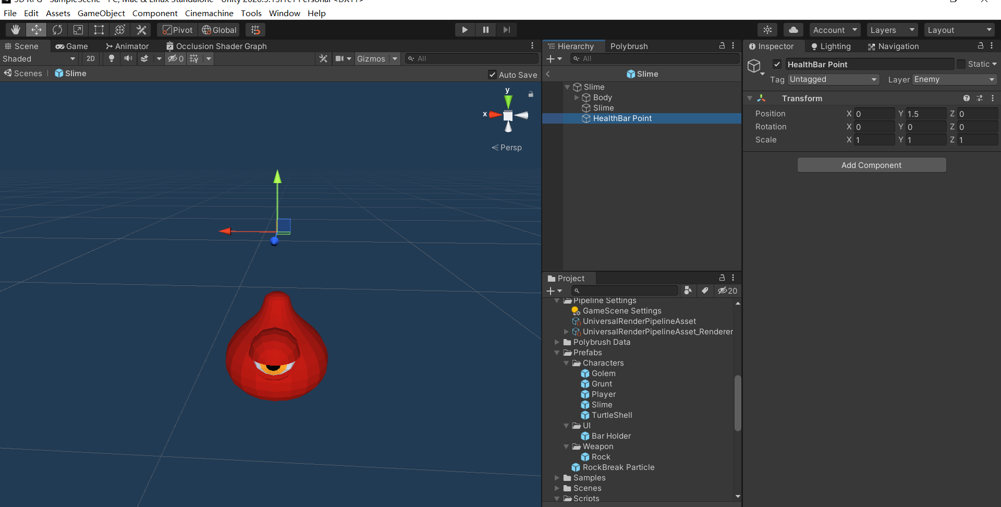The image size is (1001, 507).
Task: Toggle scene gizmo rotation lock
Action: pos(531,94)
